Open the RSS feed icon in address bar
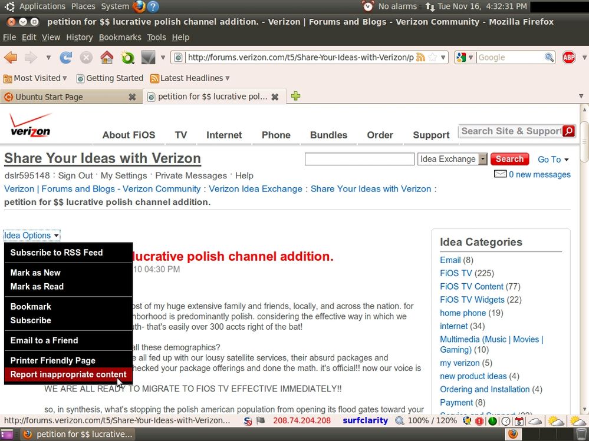The width and height of the screenshot is (589, 441). pos(421,57)
